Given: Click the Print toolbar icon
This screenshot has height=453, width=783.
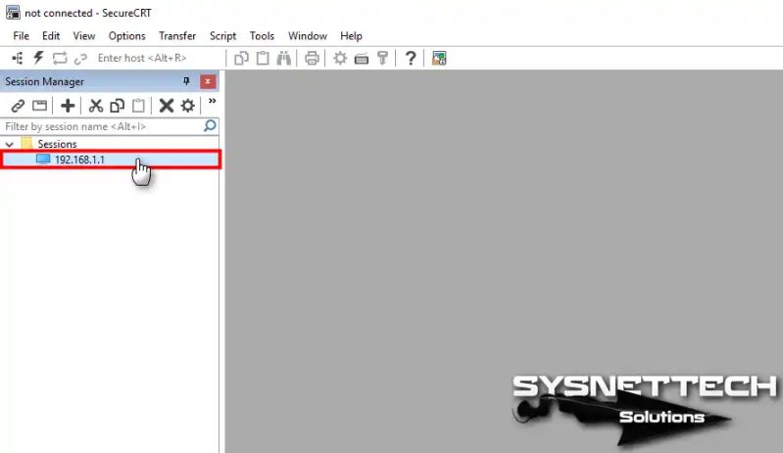Looking at the screenshot, I should click(x=312, y=59).
